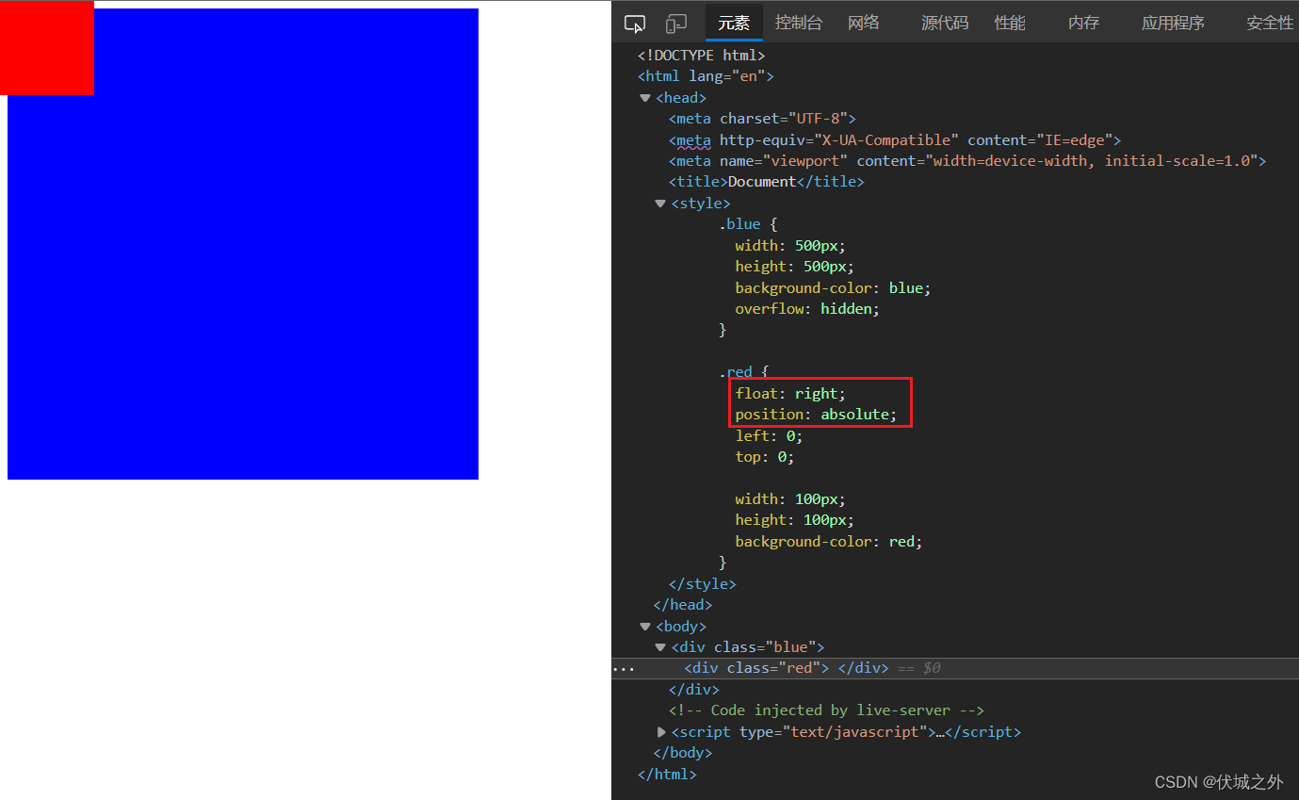Open the 内存 tab
The image size is (1299, 800).
[1084, 24]
